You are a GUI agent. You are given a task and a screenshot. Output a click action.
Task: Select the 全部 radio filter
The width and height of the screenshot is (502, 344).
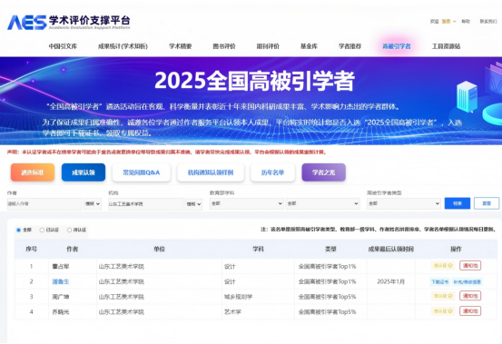(18, 230)
